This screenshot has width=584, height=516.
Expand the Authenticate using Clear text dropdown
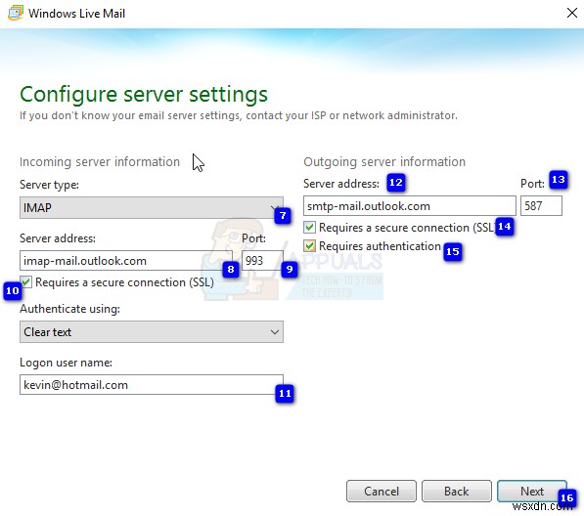point(152,332)
